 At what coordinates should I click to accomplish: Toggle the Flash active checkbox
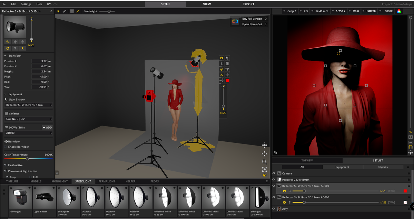pos(6,165)
